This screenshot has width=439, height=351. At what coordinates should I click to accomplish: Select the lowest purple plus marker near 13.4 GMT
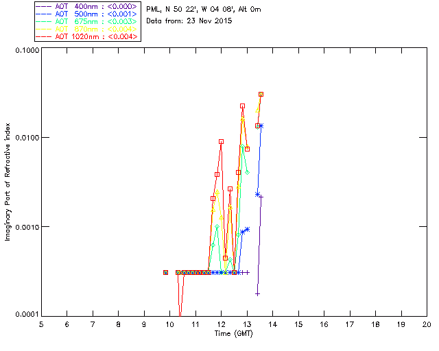pyautogui.click(x=258, y=294)
